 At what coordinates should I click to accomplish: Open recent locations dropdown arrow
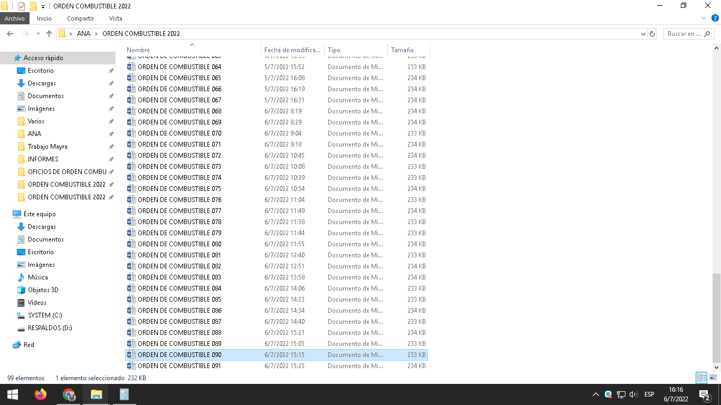pos(38,34)
